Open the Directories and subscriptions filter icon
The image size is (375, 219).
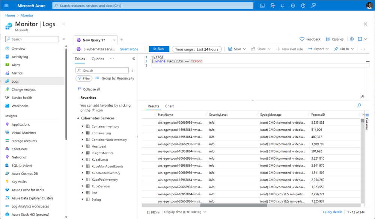pyautogui.click(x=273, y=6)
